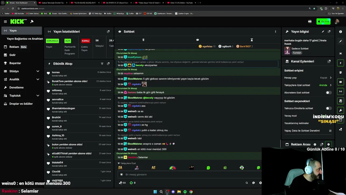Image resolution: width=346 pixels, height=195 pixels.
Task: Pop out the Reklam Arası panel
Action: (322, 144)
